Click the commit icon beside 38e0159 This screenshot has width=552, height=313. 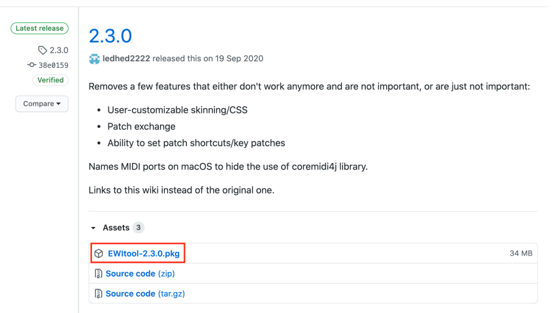[31, 65]
